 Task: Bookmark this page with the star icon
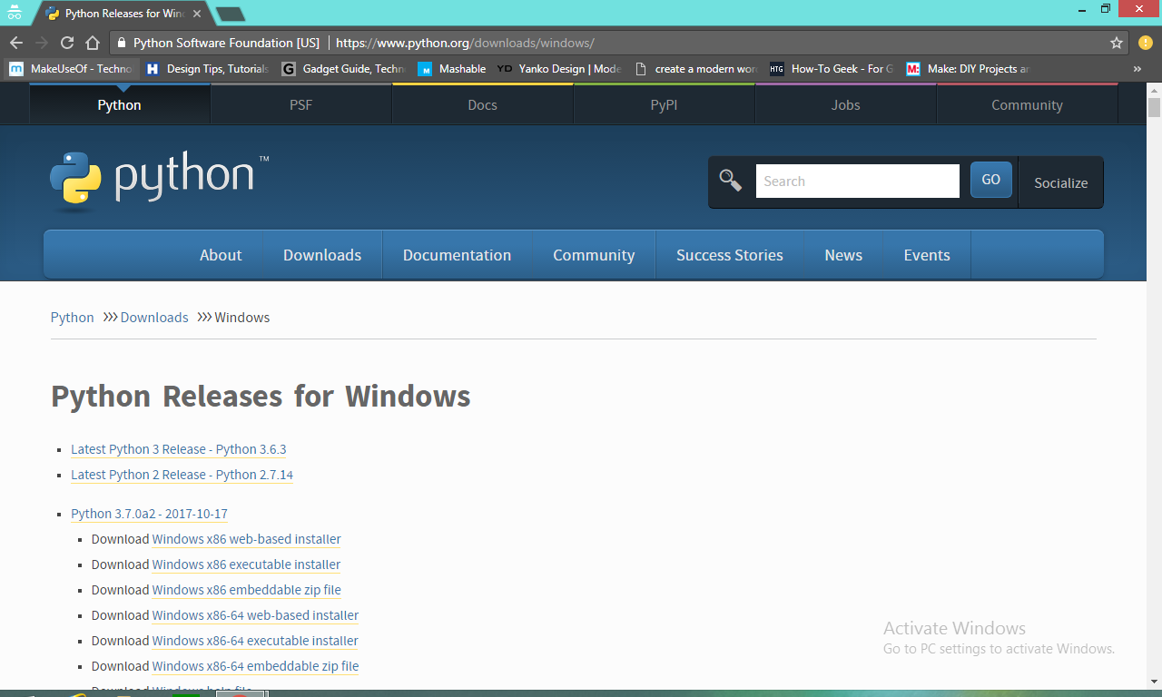1118,42
